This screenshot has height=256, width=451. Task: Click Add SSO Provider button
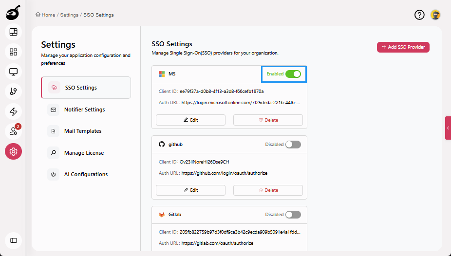pyautogui.click(x=403, y=47)
